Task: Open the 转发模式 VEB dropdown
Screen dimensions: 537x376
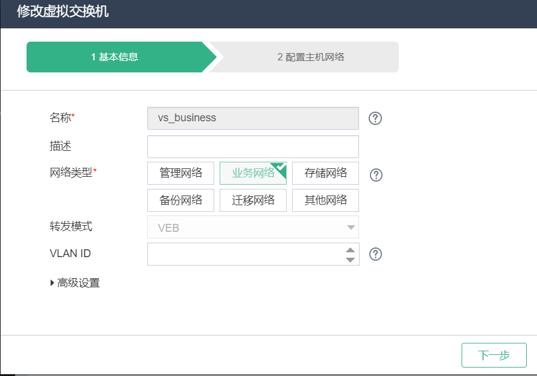Action: point(253,228)
